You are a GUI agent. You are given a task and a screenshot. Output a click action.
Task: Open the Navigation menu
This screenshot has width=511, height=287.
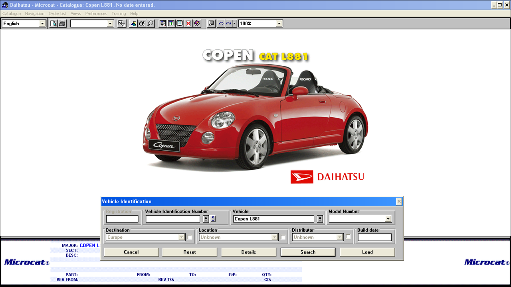35,14
